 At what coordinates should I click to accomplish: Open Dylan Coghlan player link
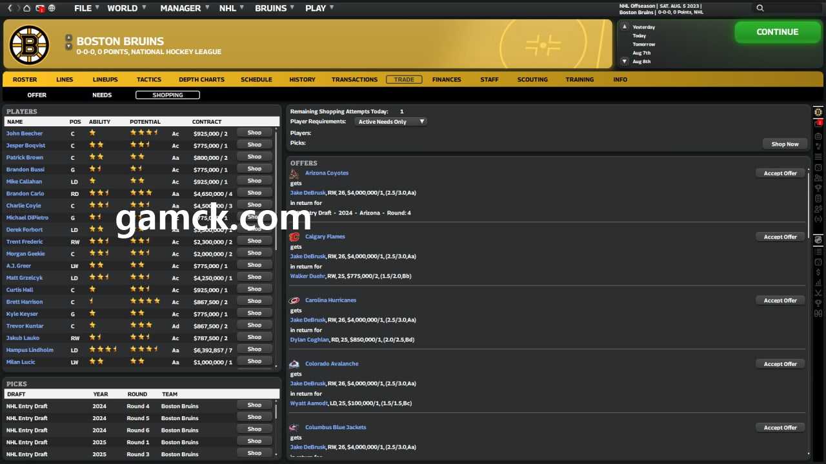tap(309, 340)
